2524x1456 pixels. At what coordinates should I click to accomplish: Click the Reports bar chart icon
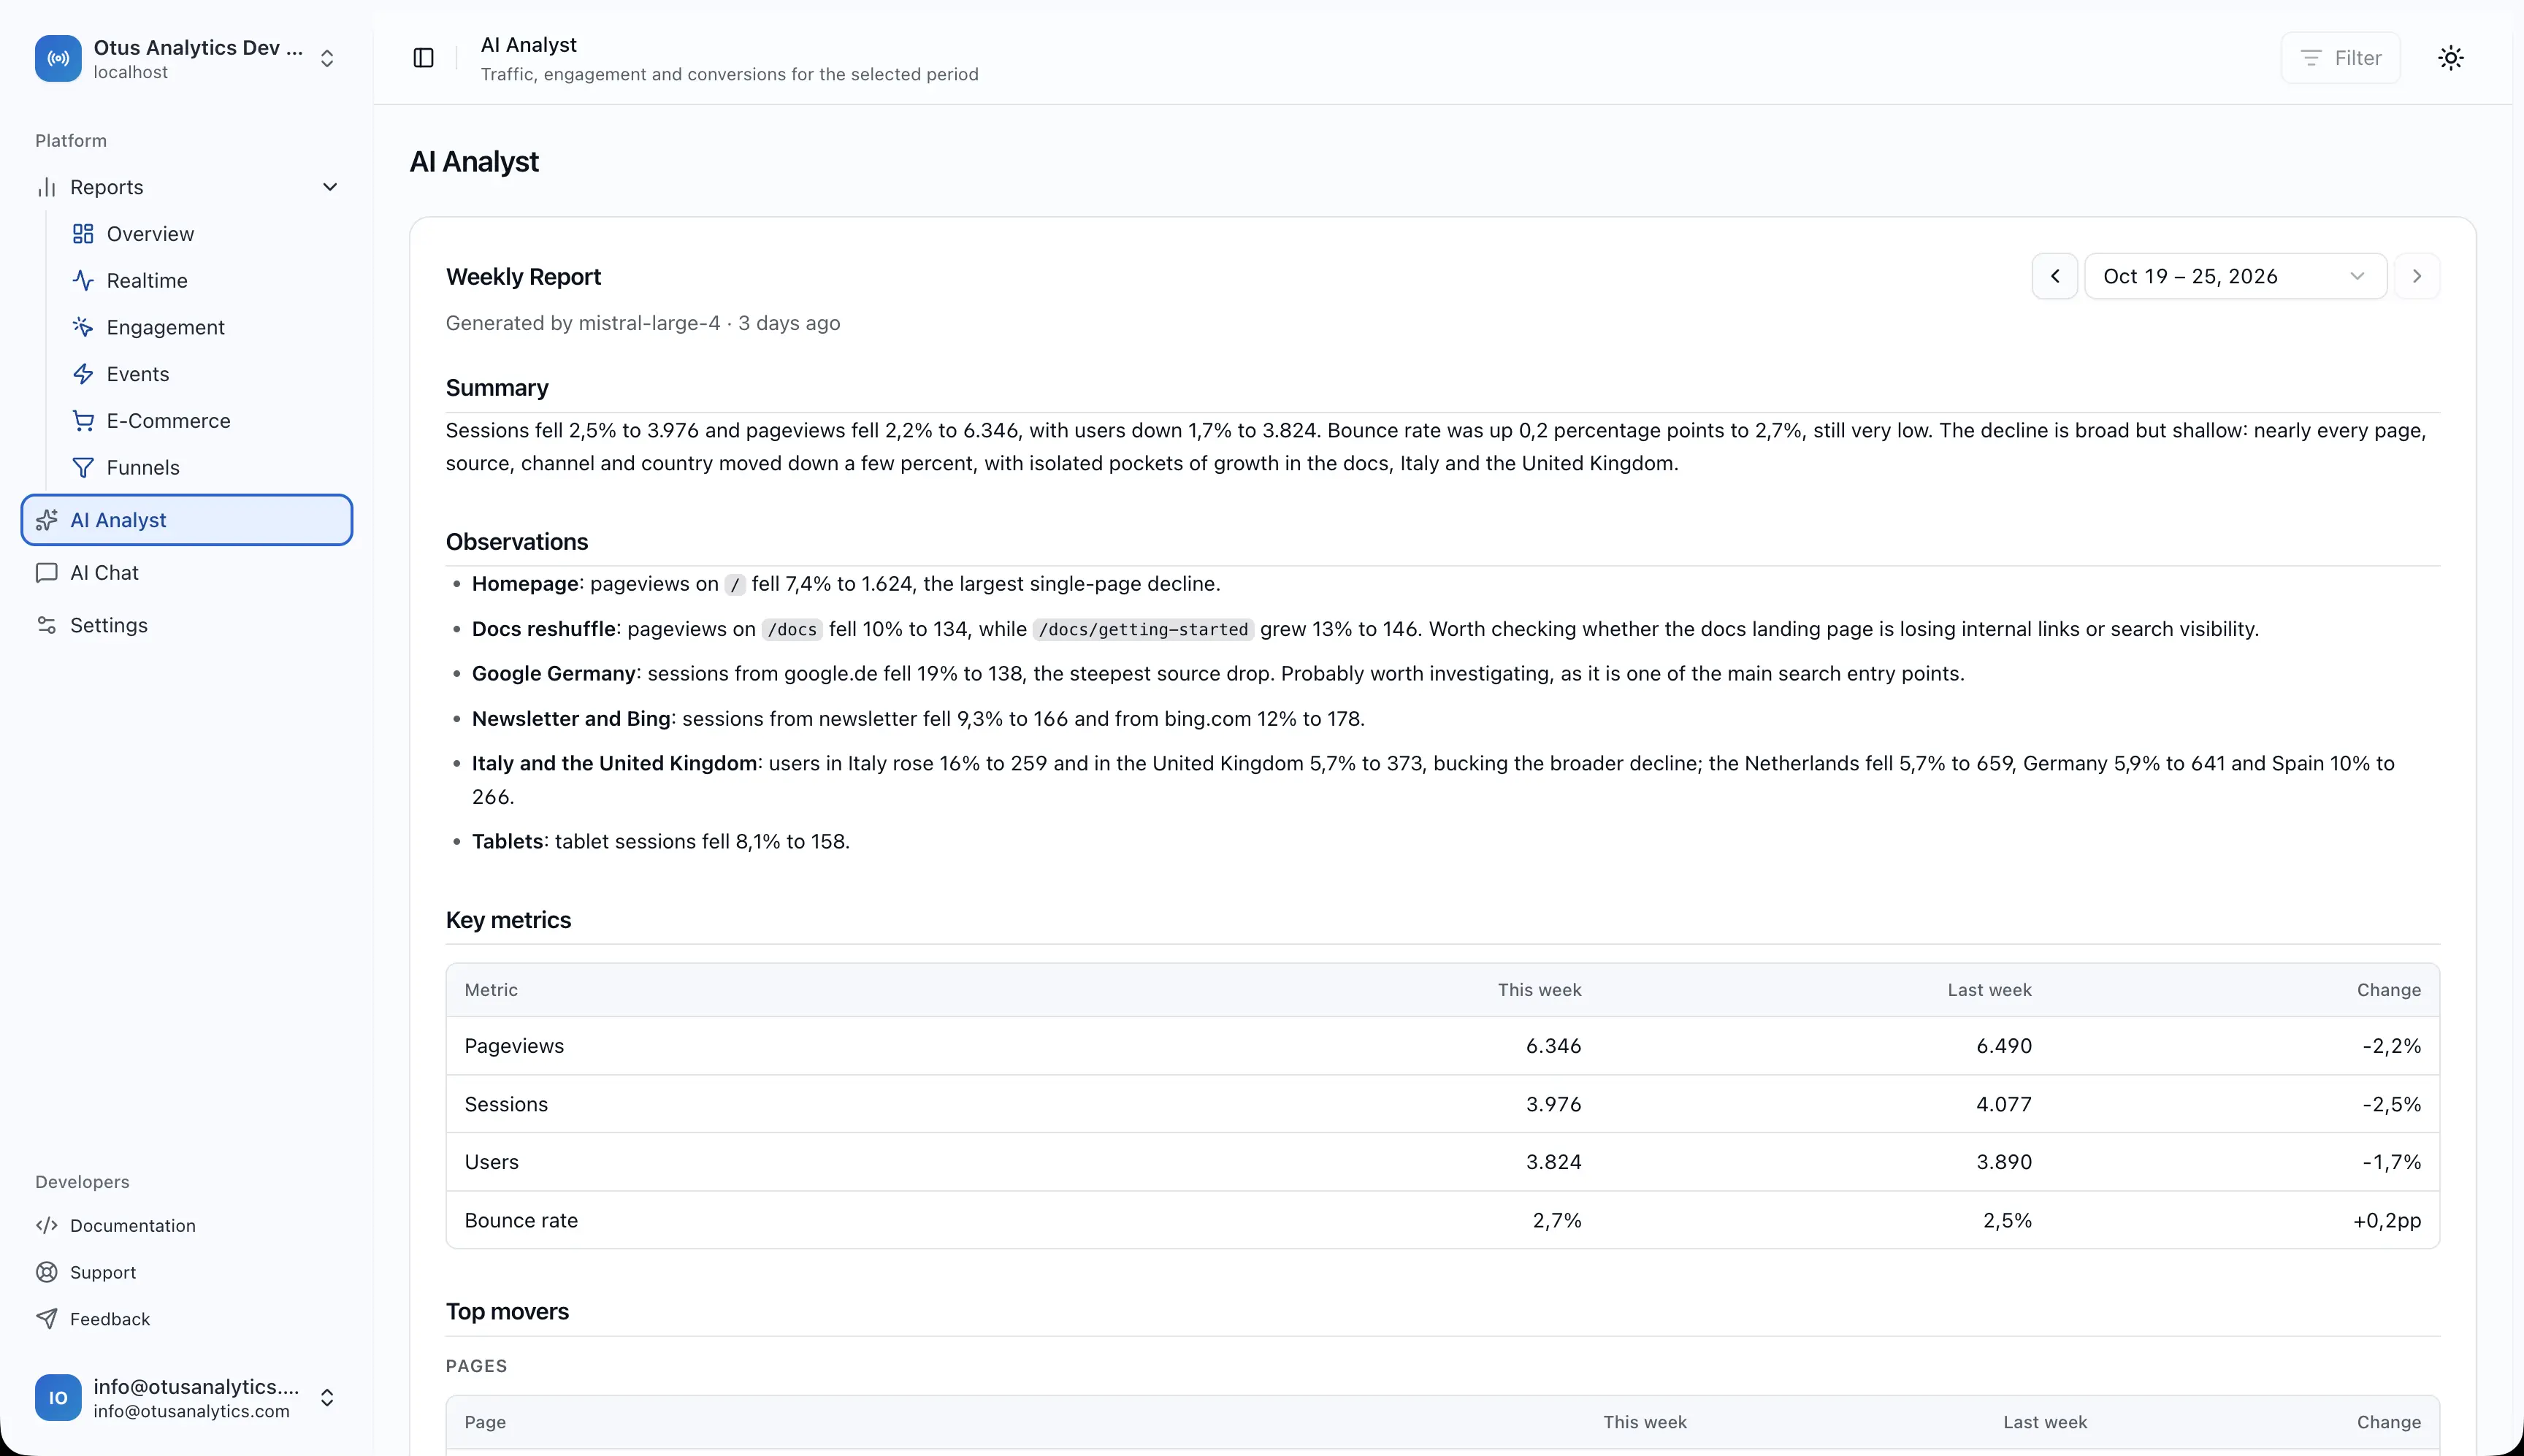47,187
